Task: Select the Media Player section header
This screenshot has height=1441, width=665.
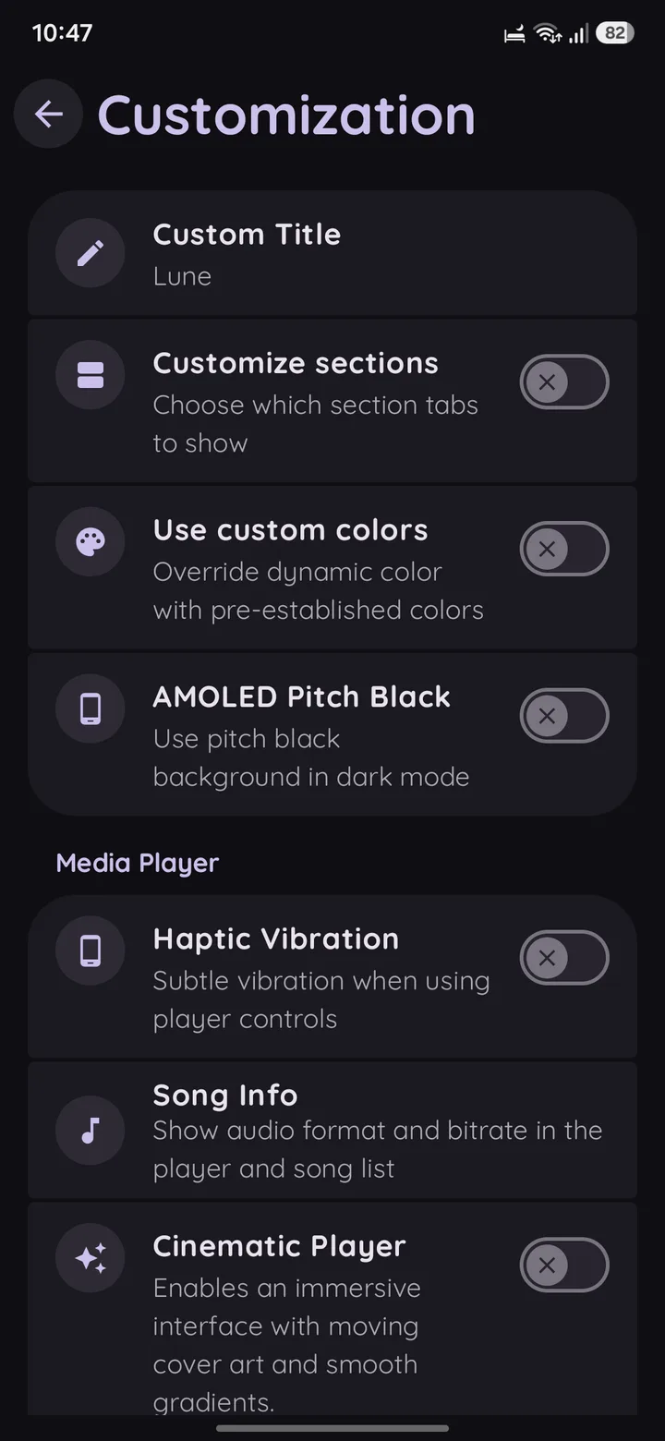Action: (x=138, y=863)
